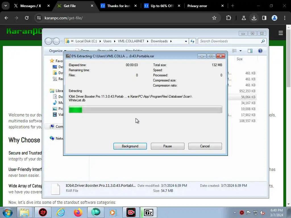Open a new Chrome tab

pyautogui.click(x=232, y=6)
